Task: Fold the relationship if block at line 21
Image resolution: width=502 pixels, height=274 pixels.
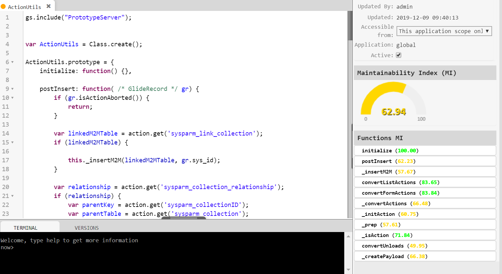Action: pyautogui.click(x=13, y=196)
